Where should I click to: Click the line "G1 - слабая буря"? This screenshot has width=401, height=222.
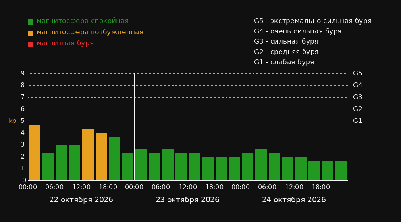click(284, 62)
